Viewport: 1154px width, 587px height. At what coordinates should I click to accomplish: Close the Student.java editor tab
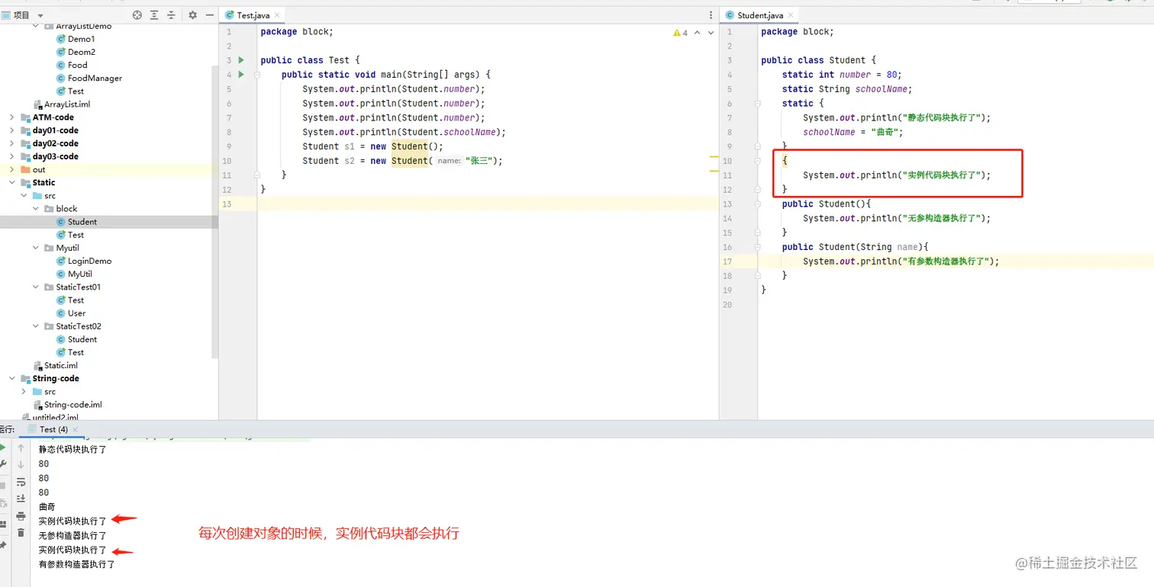pyautogui.click(x=791, y=15)
